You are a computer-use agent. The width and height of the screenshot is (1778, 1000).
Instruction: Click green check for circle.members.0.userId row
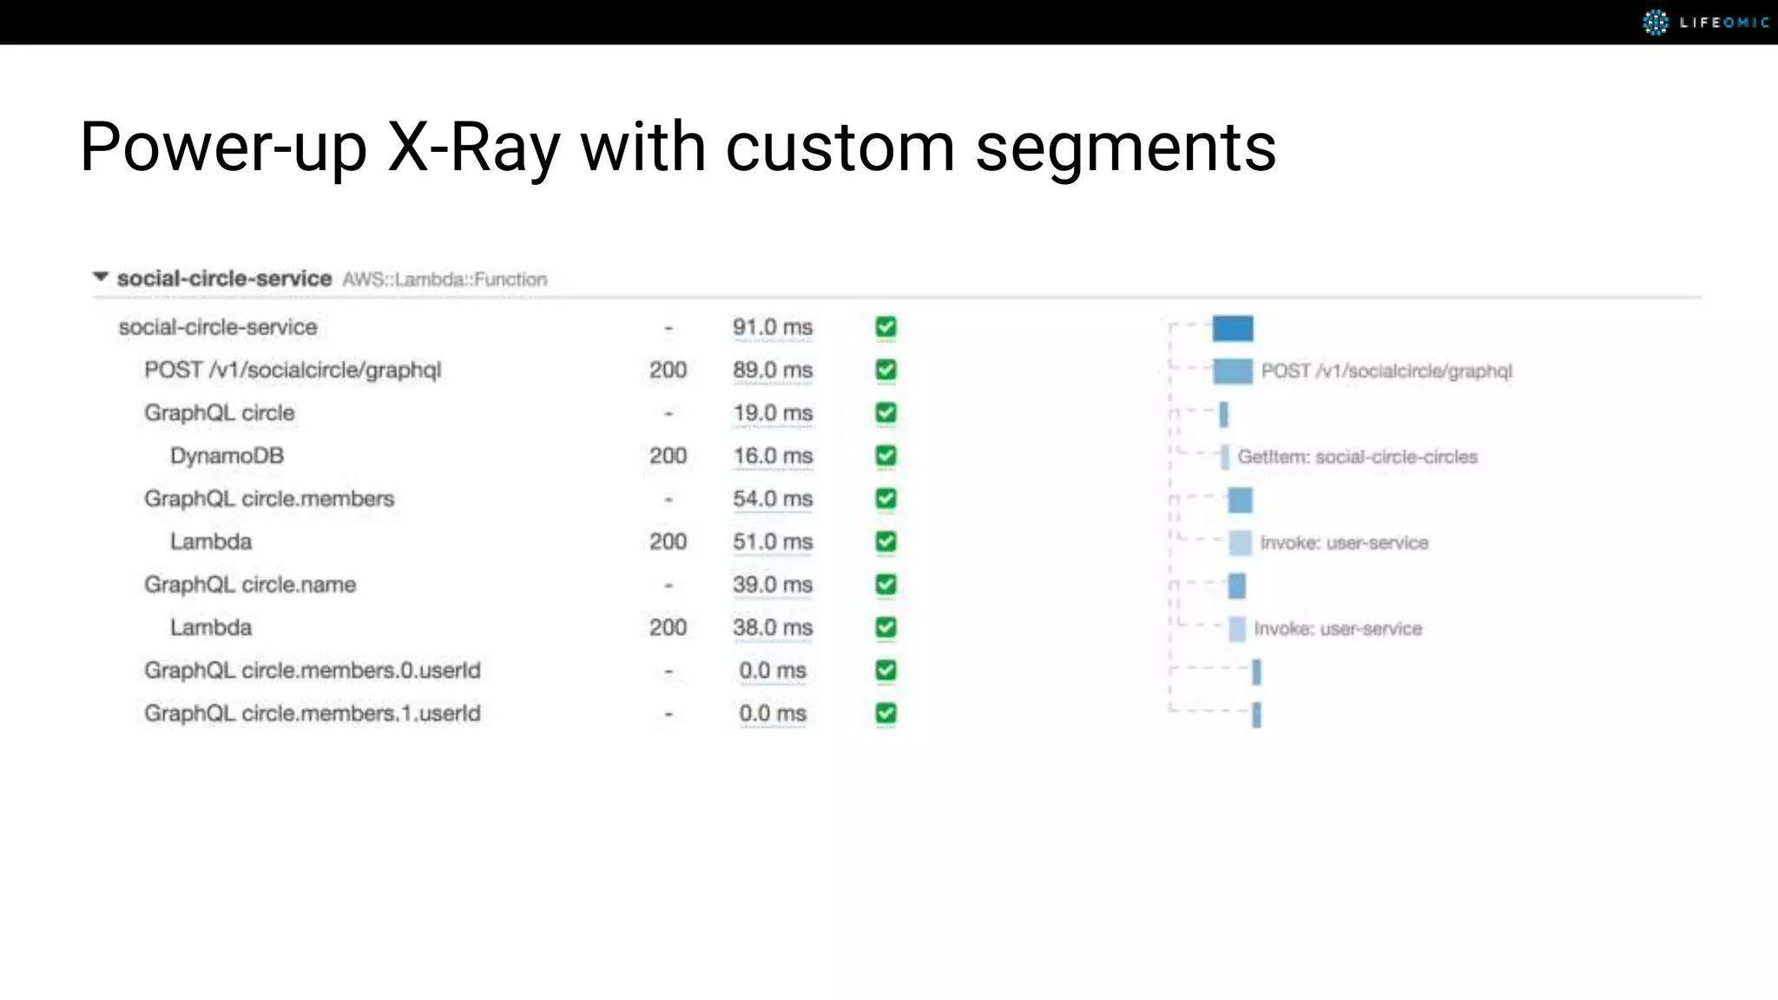coord(886,670)
